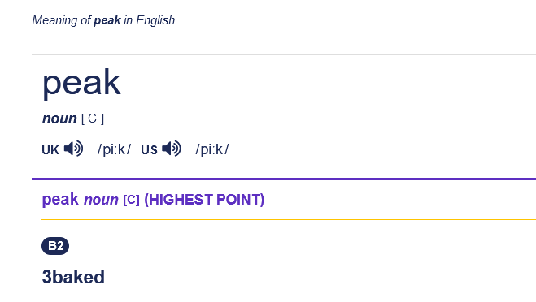Click the UK region label
536x302 pixels.
tap(50, 150)
